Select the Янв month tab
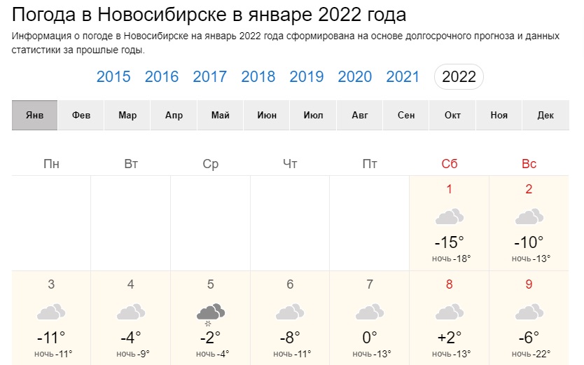 [x=34, y=115]
